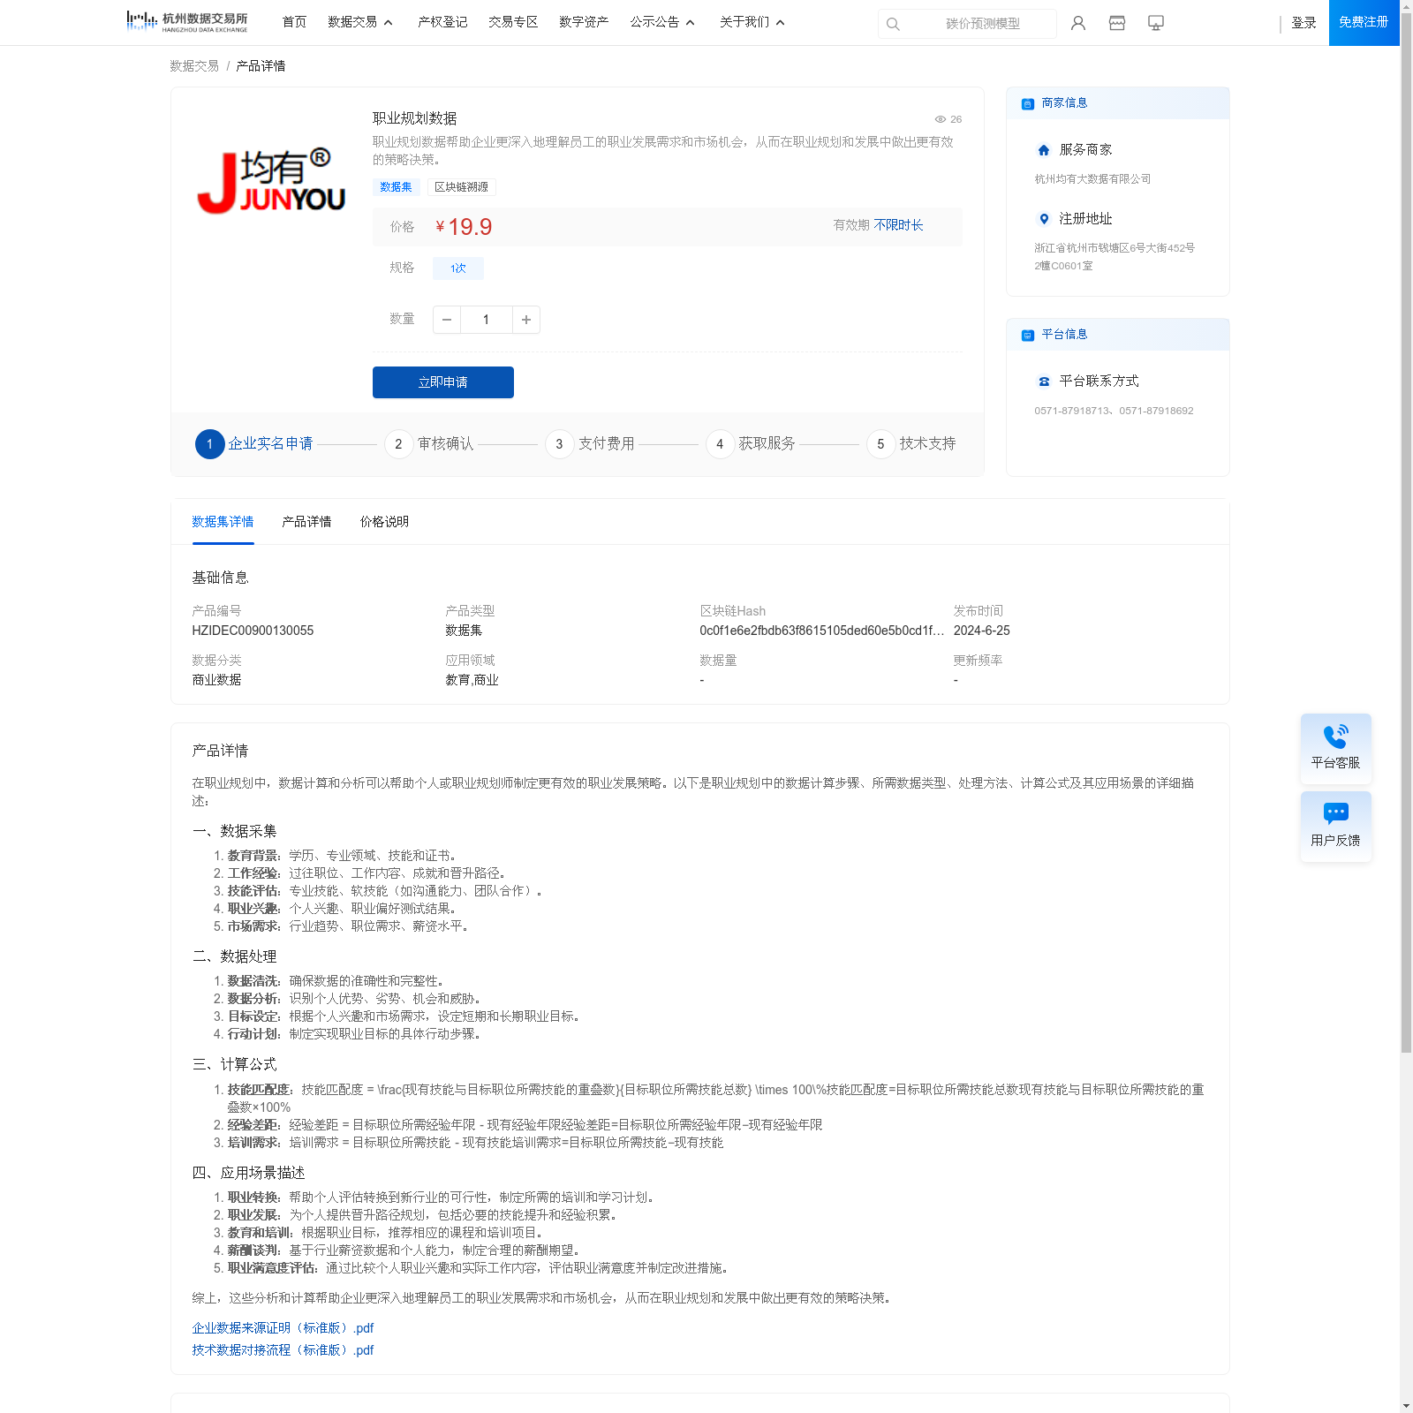The height and width of the screenshot is (1413, 1413).
Task: Open the monitor console icon in header
Action: tap(1156, 23)
